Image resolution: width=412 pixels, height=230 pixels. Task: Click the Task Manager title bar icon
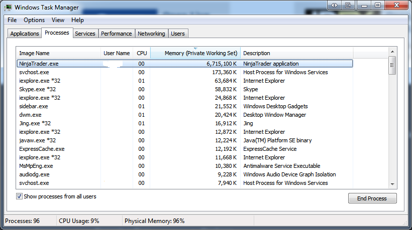pos(8,8)
